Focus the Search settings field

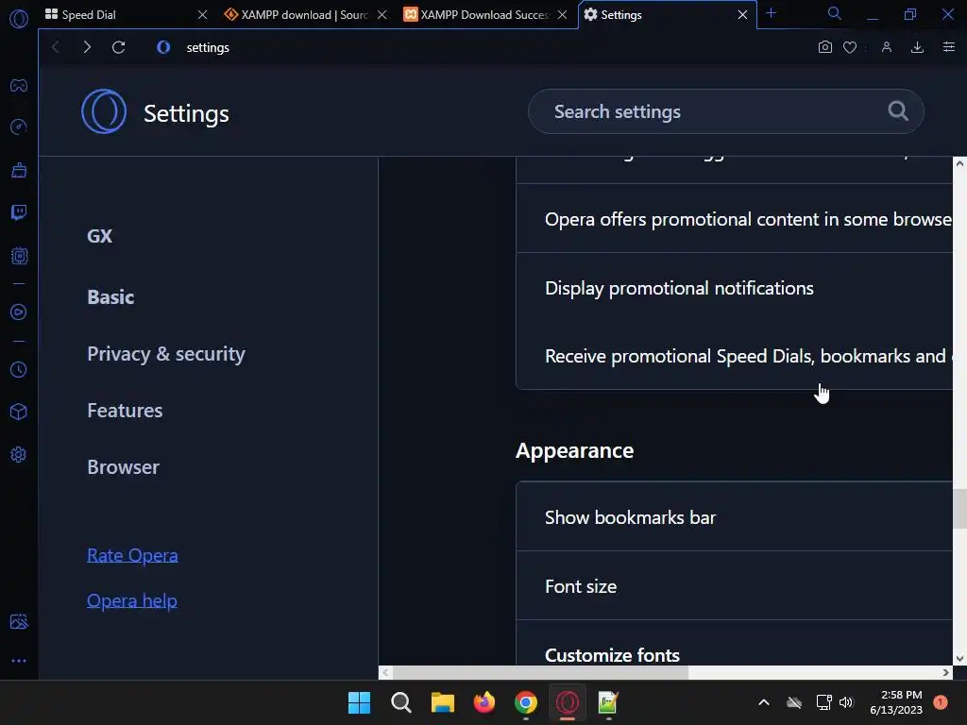(726, 111)
